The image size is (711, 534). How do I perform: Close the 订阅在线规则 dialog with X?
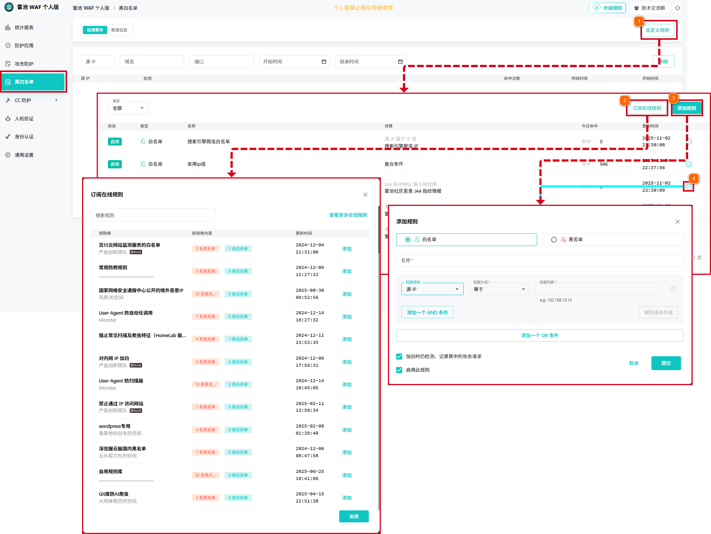[x=365, y=195]
